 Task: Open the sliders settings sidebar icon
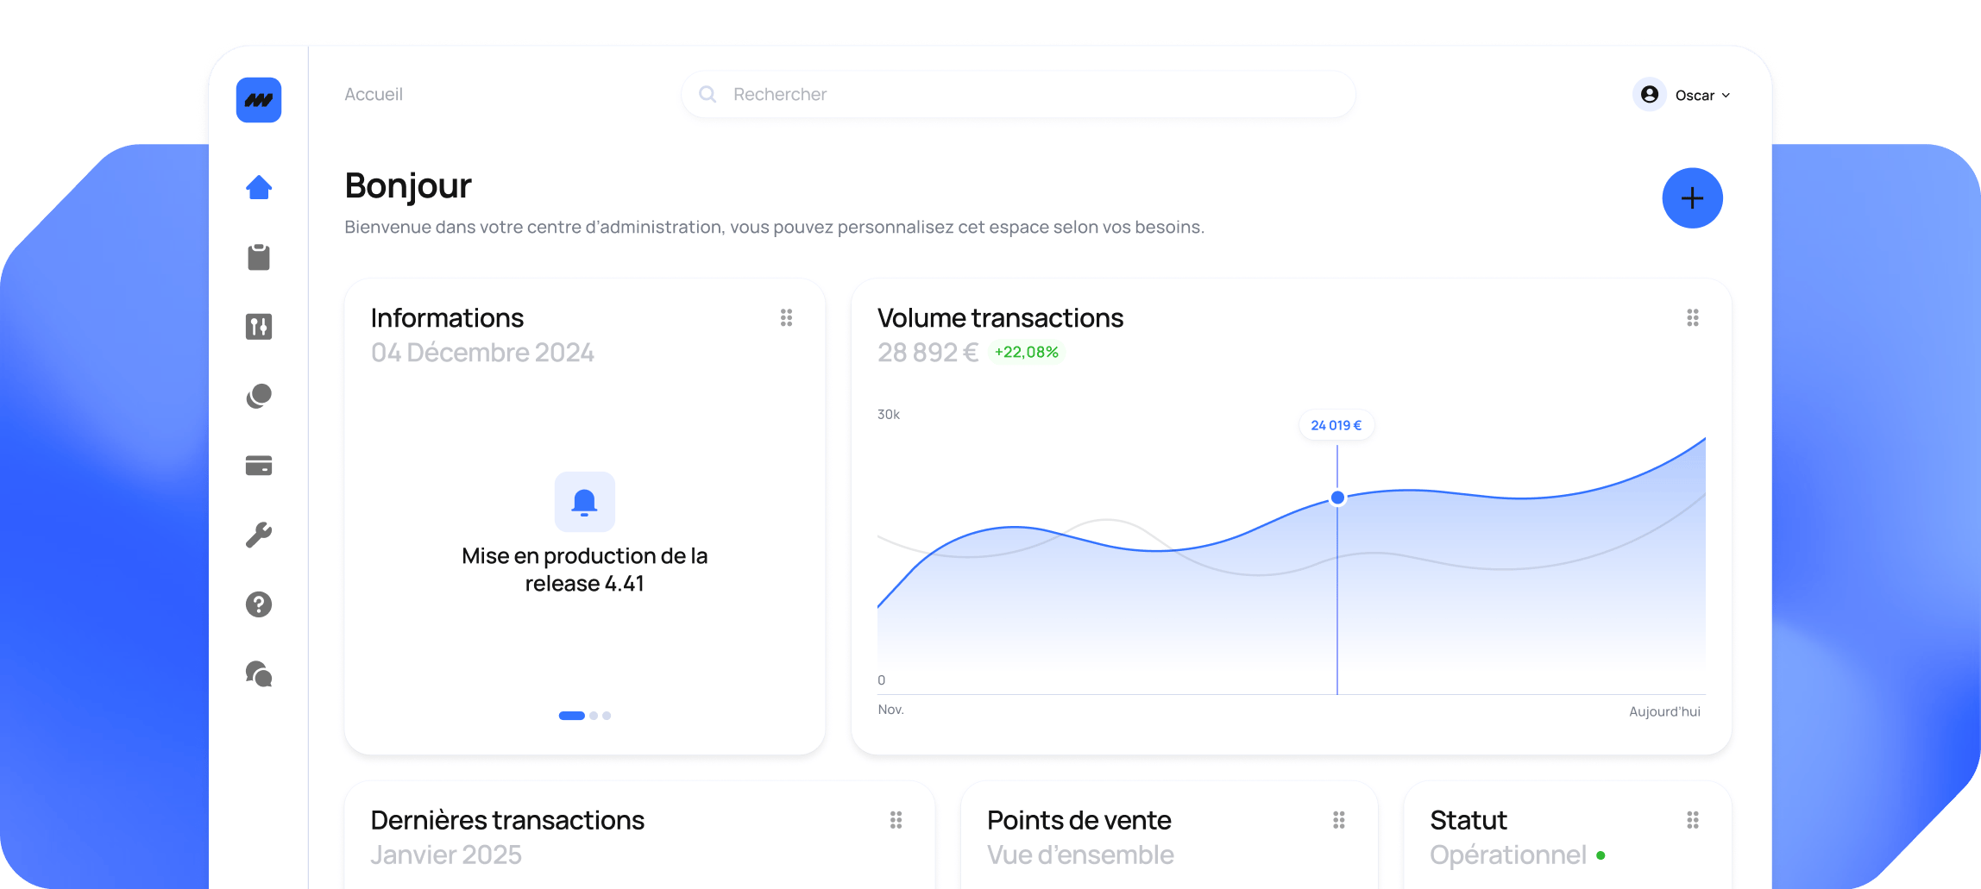click(259, 327)
